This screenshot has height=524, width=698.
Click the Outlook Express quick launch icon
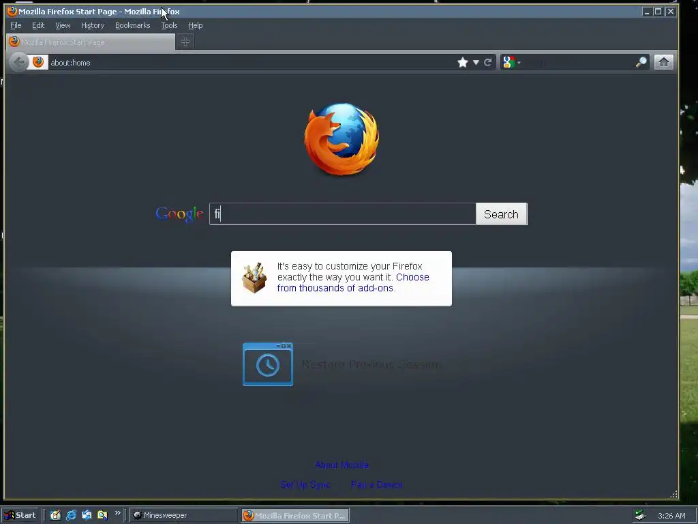[x=87, y=515]
